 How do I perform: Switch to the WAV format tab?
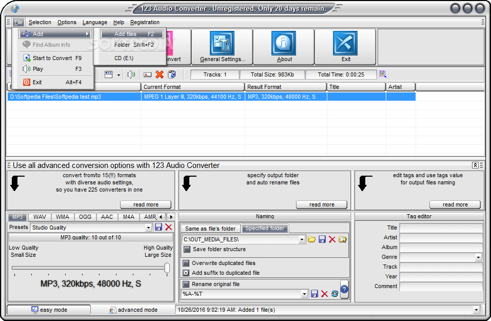tap(40, 217)
